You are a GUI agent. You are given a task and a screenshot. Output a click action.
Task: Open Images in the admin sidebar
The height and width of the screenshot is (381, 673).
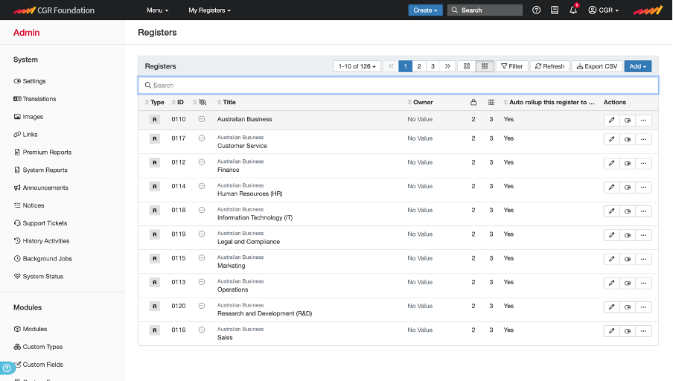pyautogui.click(x=28, y=117)
